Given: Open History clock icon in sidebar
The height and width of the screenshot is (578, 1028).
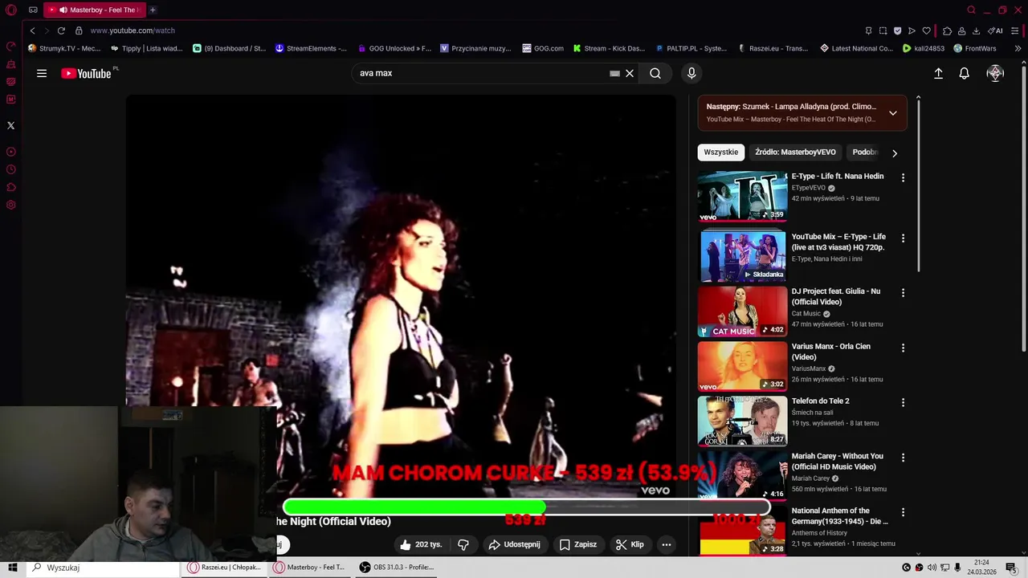Looking at the screenshot, I should pyautogui.click(x=11, y=169).
